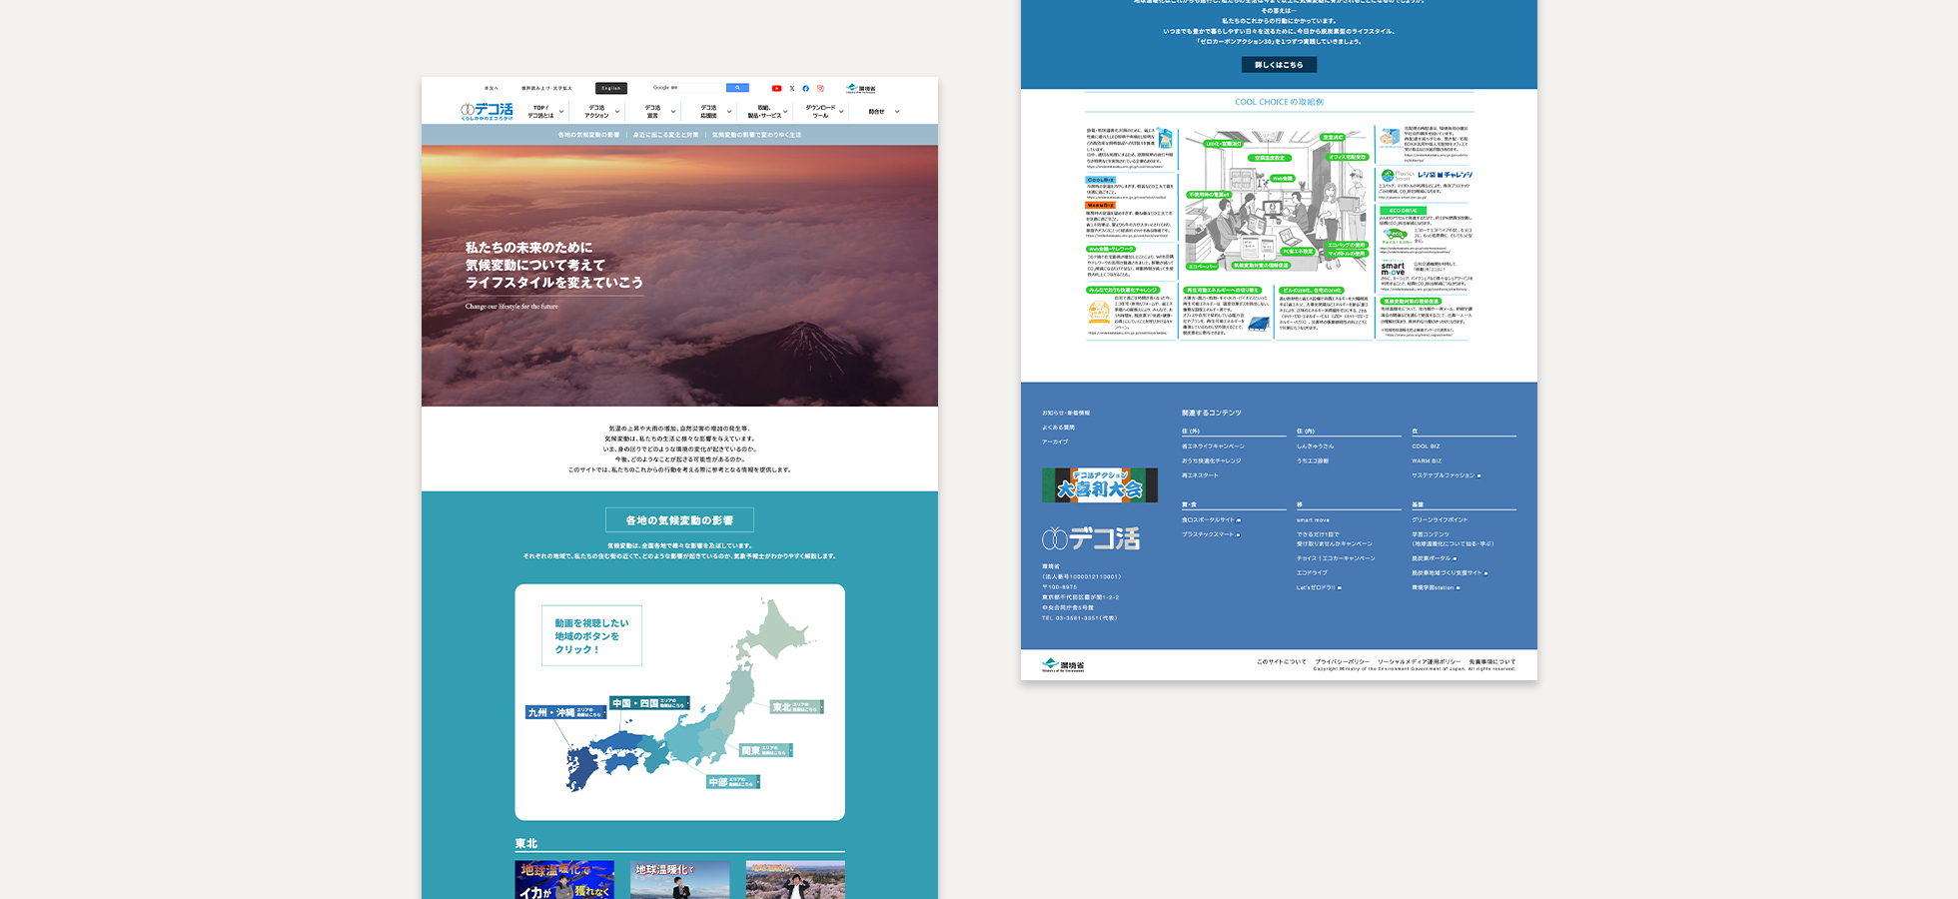Click external link icon beside 脱炭素ポータル
The width and height of the screenshot is (1958, 899).
pyautogui.click(x=1455, y=558)
